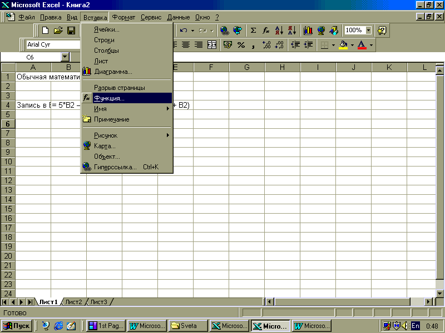Open the Font Color dropdown arrow

[371, 45]
